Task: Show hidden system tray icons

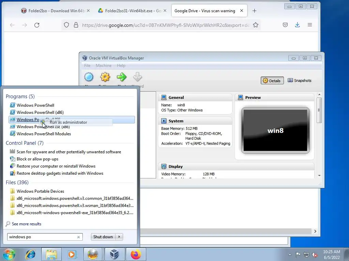Action: [x=290, y=255]
